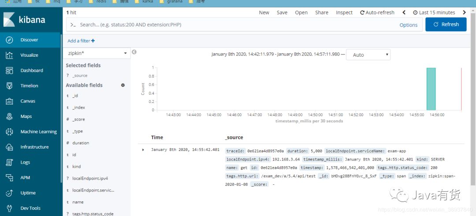This screenshot has height=216, width=476.
Task: Open the Dashboard icon
Action: coord(9,70)
